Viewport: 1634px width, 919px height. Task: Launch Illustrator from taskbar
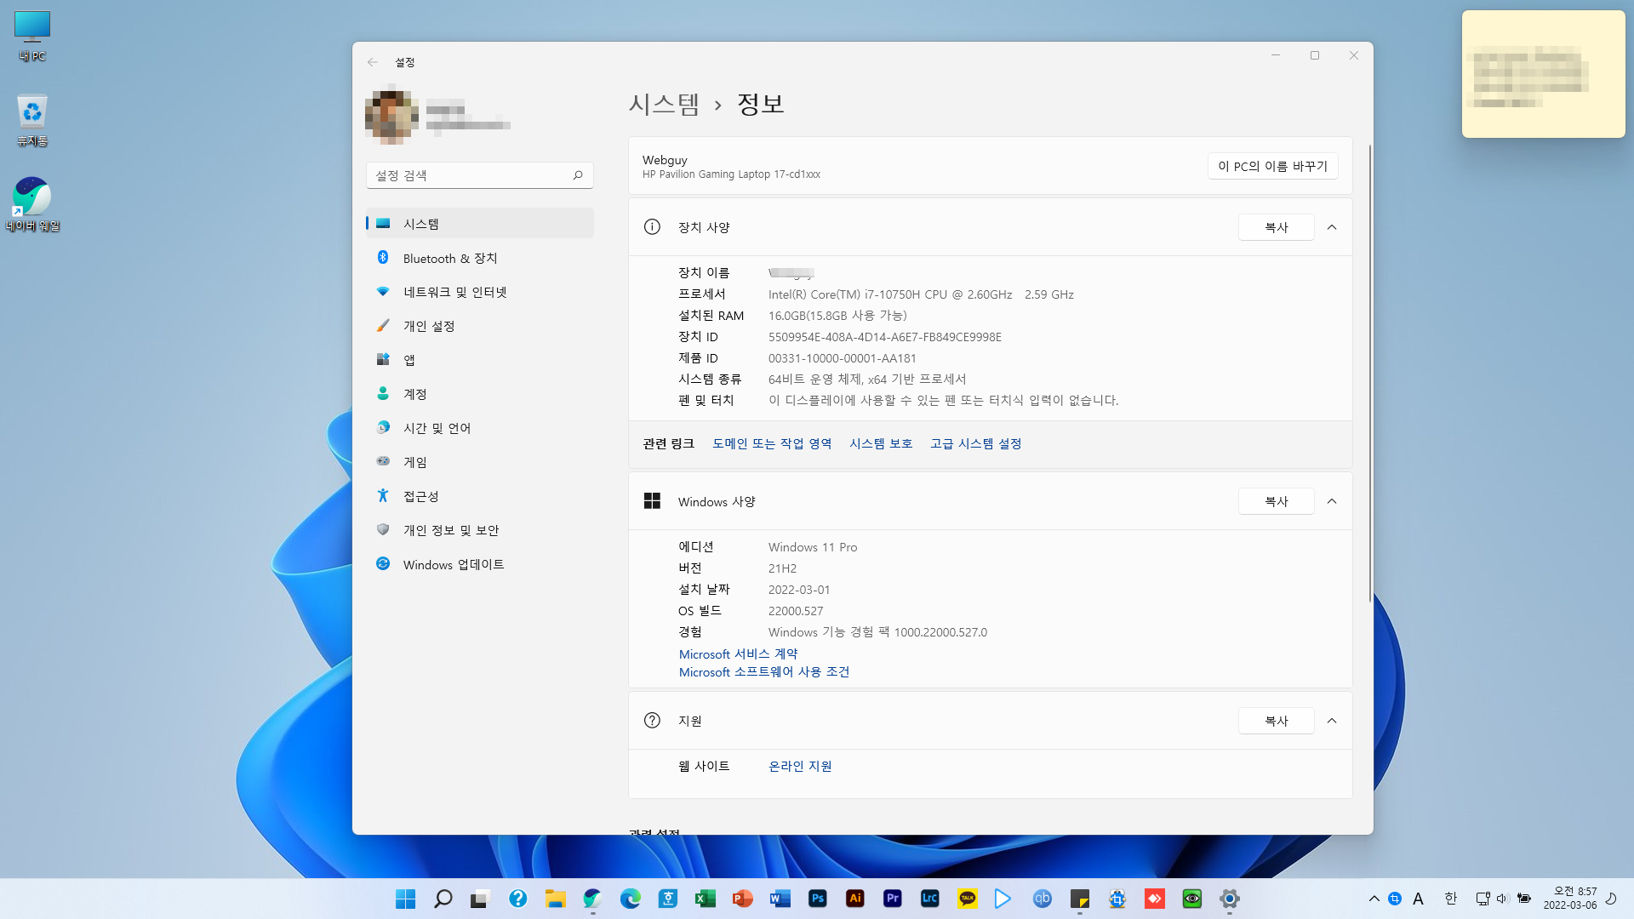(x=855, y=899)
